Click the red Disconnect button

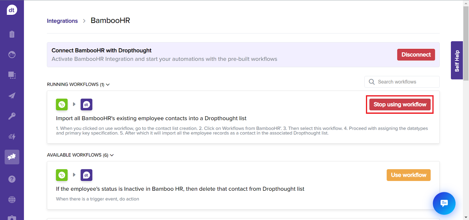[x=416, y=55]
